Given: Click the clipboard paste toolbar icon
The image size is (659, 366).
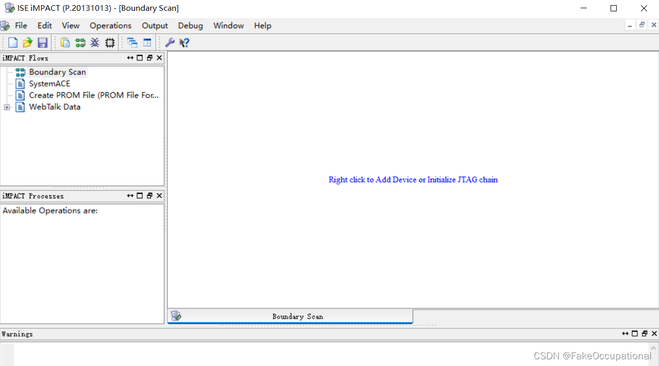Looking at the screenshot, I should [65, 43].
